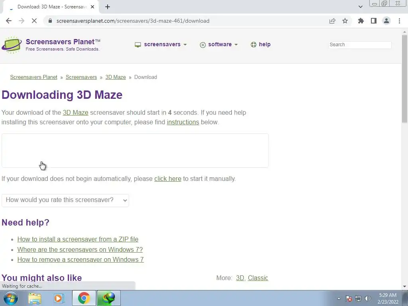Open the 'How would you rate this screensaver?' dropdown
The height and width of the screenshot is (306, 408).
point(65,200)
